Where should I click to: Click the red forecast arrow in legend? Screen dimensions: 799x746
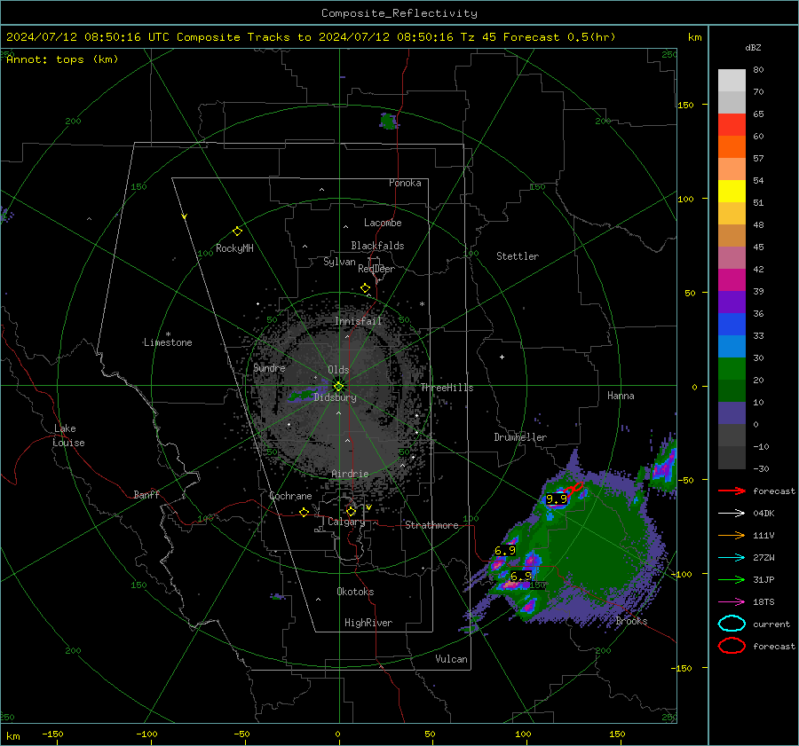(732, 491)
